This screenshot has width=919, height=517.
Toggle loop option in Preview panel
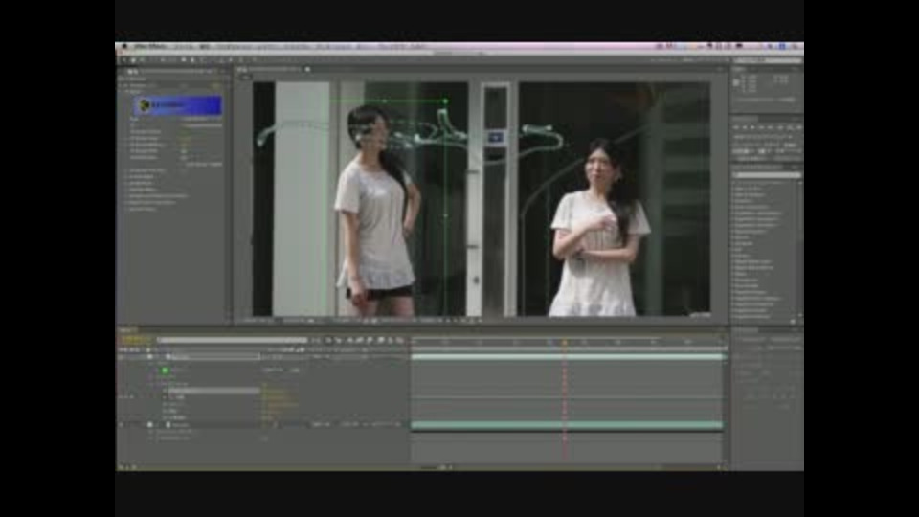point(789,126)
